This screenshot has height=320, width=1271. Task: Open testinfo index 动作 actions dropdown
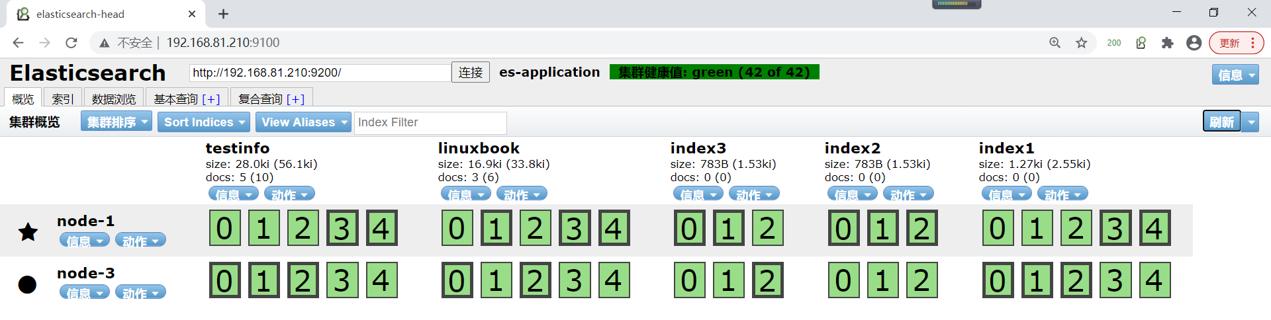[289, 194]
